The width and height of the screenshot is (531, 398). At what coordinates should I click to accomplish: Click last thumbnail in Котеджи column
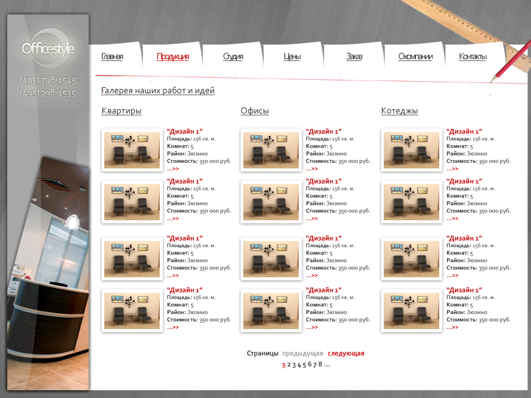point(411,311)
